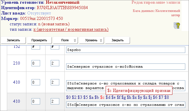Focus second indicator box of field 210
Screen dimensions: 189x111
pos(55,63)
